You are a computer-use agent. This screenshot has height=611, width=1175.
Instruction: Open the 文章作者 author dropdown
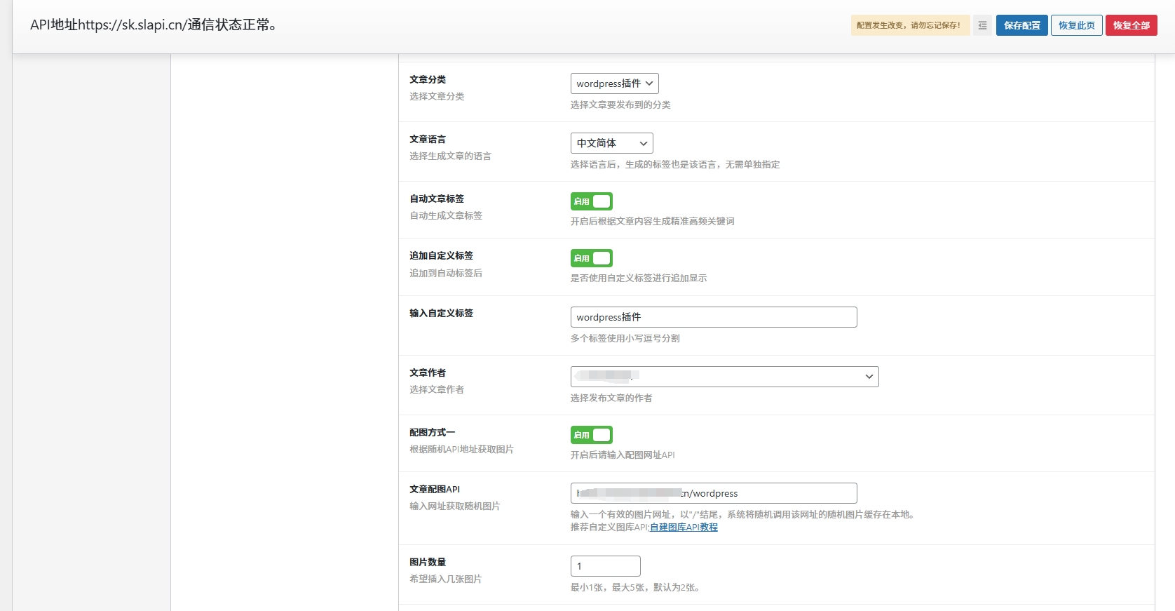click(724, 377)
